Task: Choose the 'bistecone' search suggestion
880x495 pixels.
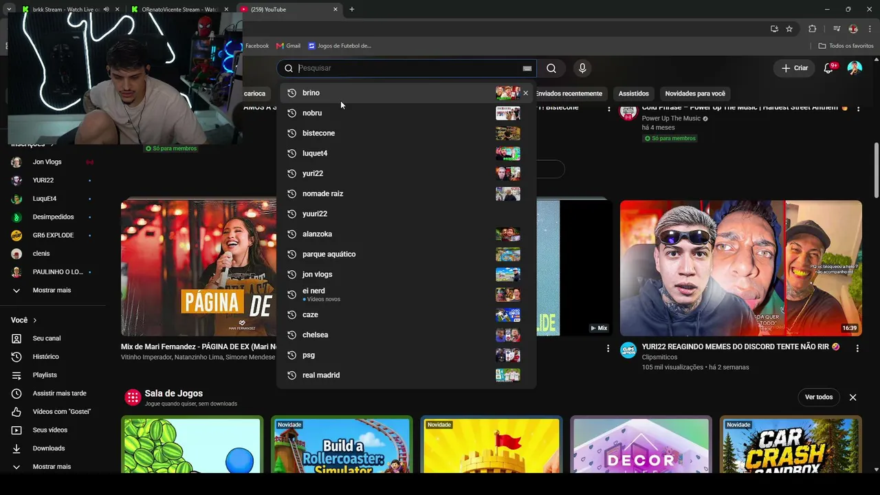Action: (x=406, y=133)
